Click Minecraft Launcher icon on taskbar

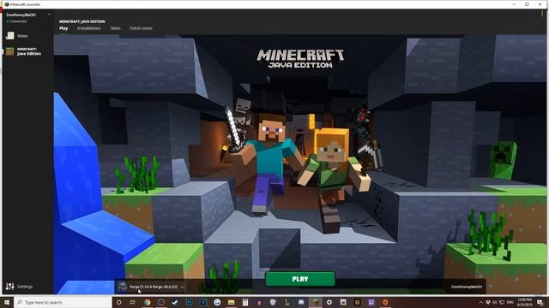pyautogui.click(x=315, y=302)
